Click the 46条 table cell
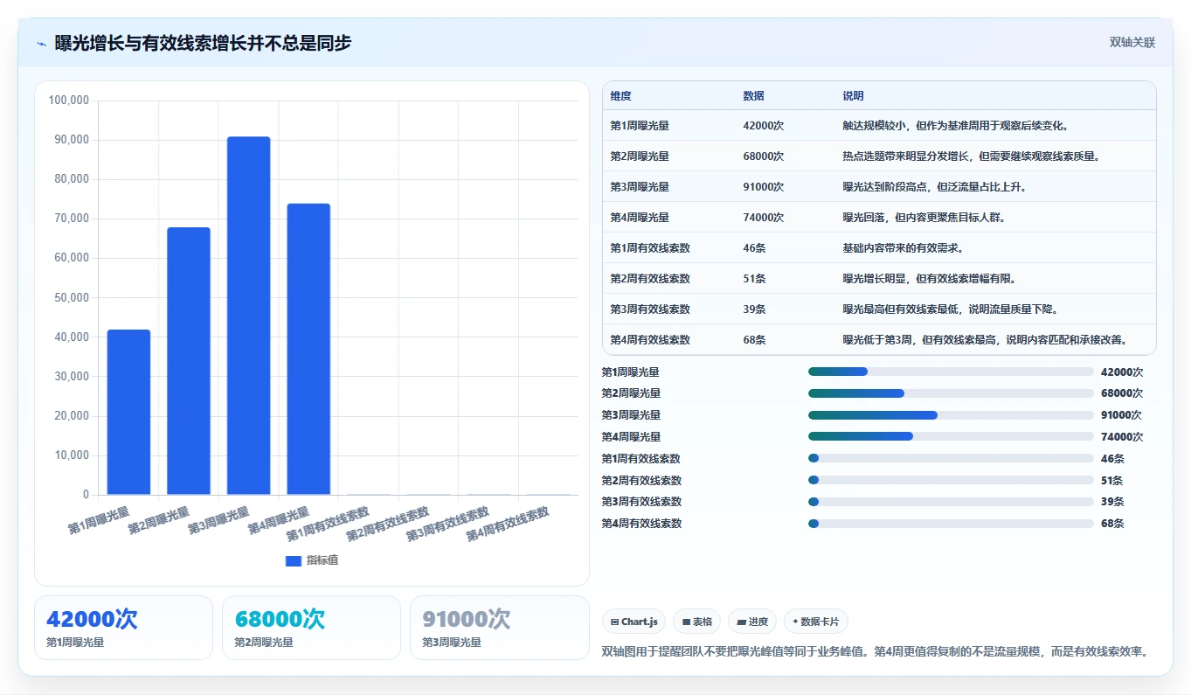 coord(754,248)
